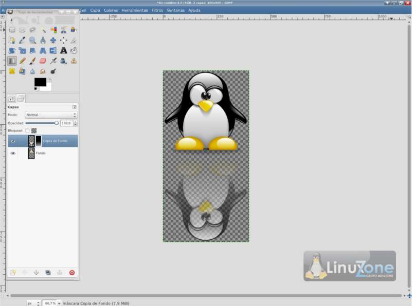The height and width of the screenshot is (306, 412).
Task: Switch to the Layers dock tab
Action: pyautogui.click(x=21, y=99)
